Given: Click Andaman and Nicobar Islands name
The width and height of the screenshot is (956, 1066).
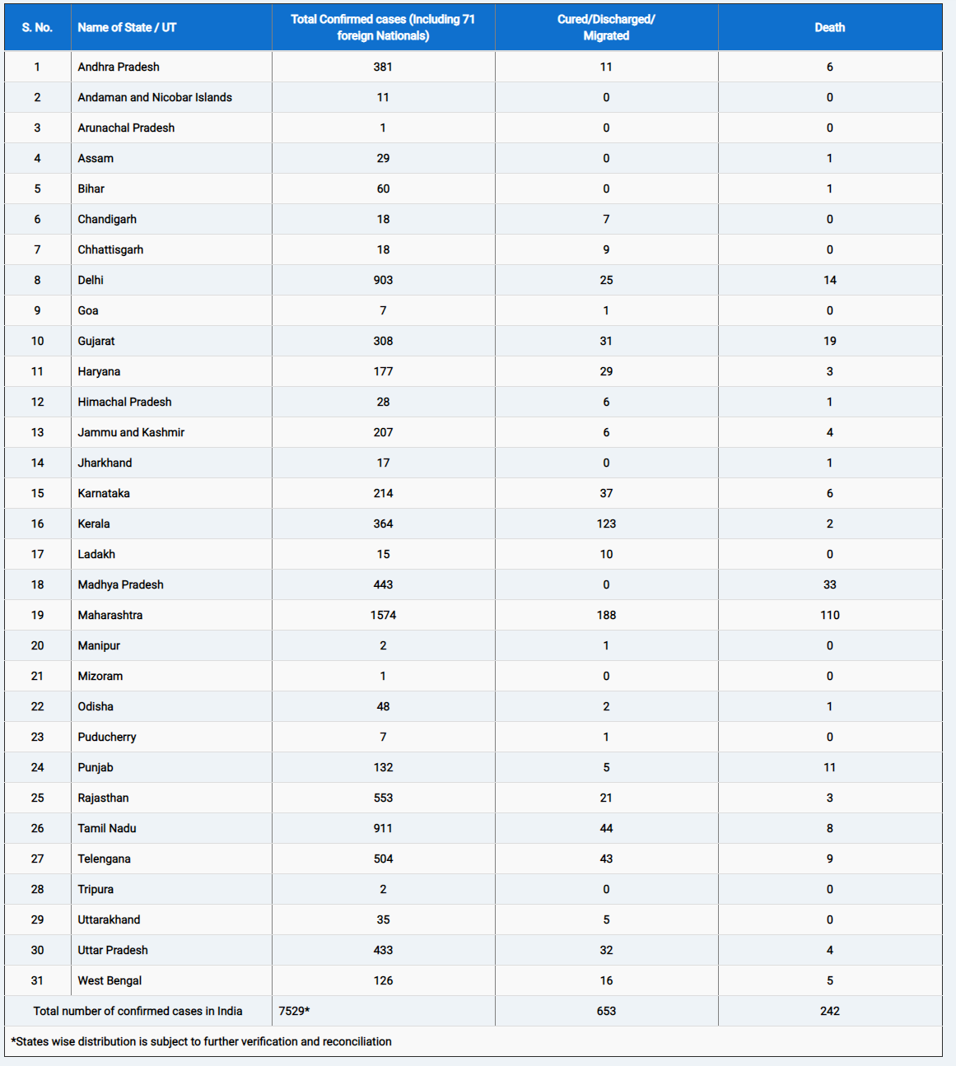Looking at the screenshot, I should point(155,97).
